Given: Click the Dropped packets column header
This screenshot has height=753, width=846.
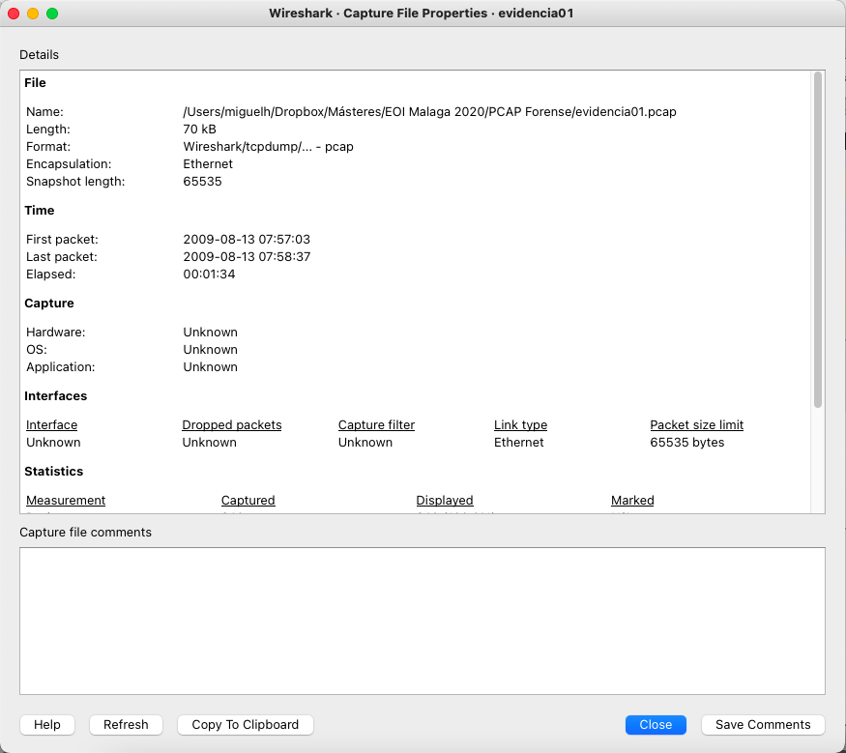Looking at the screenshot, I should tap(232, 425).
